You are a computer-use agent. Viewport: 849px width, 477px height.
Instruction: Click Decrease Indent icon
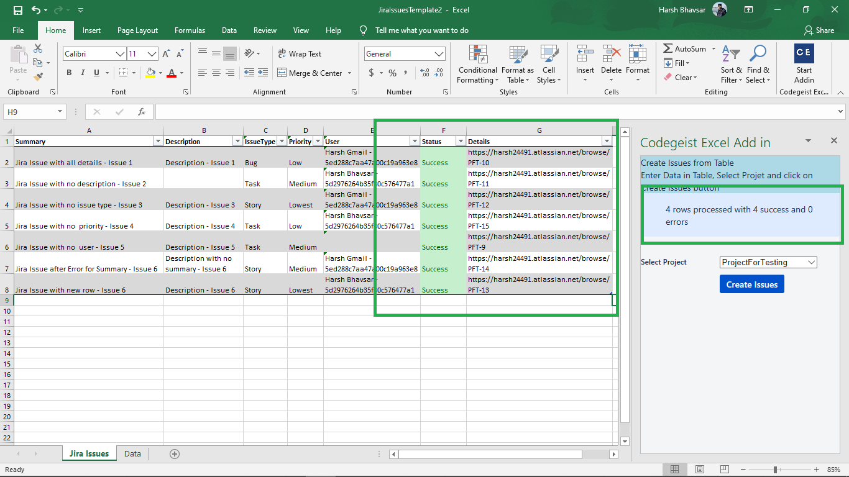(x=249, y=73)
